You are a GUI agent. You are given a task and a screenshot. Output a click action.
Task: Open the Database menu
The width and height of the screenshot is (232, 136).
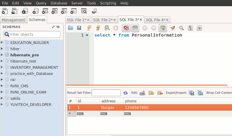pyautogui.click(x=59, y=3)
